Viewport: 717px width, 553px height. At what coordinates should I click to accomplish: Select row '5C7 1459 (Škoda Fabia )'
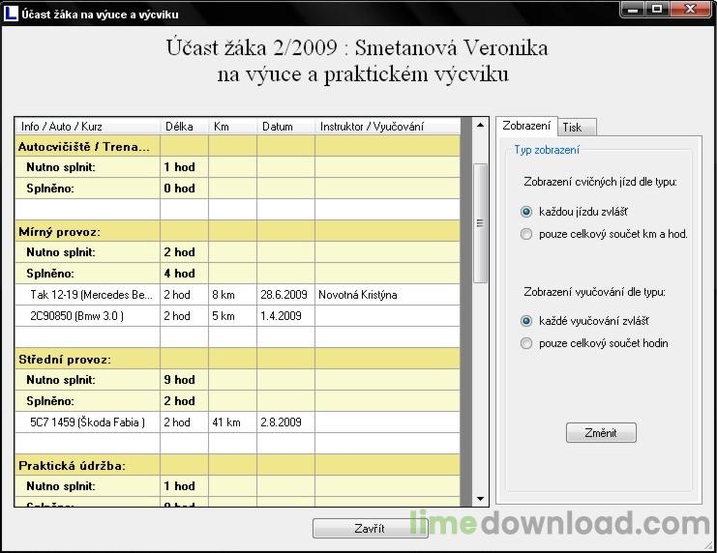[238, 422]
